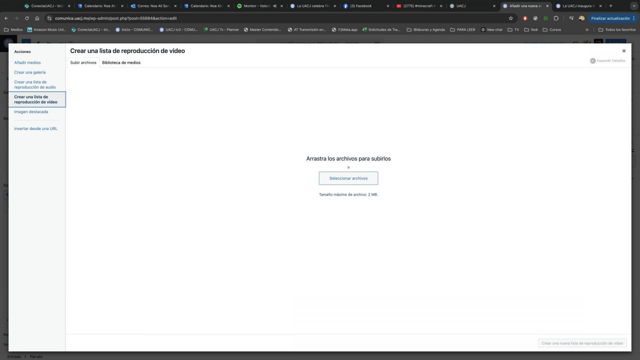Bookmark this page with the star icon

point(510,18)
